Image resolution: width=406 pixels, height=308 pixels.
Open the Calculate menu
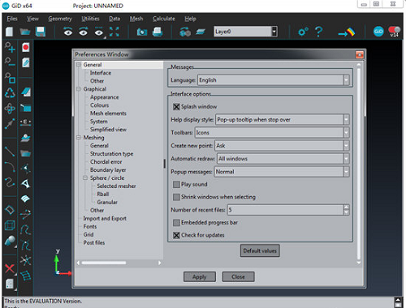click(x=164, y=19)
